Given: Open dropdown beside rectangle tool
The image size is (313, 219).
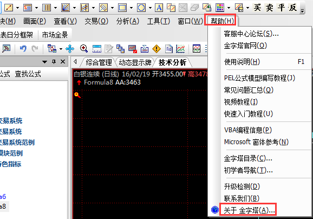Looking at the screenshot, I should [132, 8].
